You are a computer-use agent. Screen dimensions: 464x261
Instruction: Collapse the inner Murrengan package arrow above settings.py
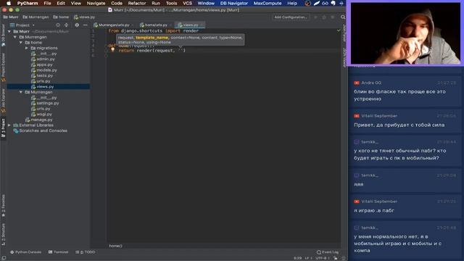[x=21, y=92]
